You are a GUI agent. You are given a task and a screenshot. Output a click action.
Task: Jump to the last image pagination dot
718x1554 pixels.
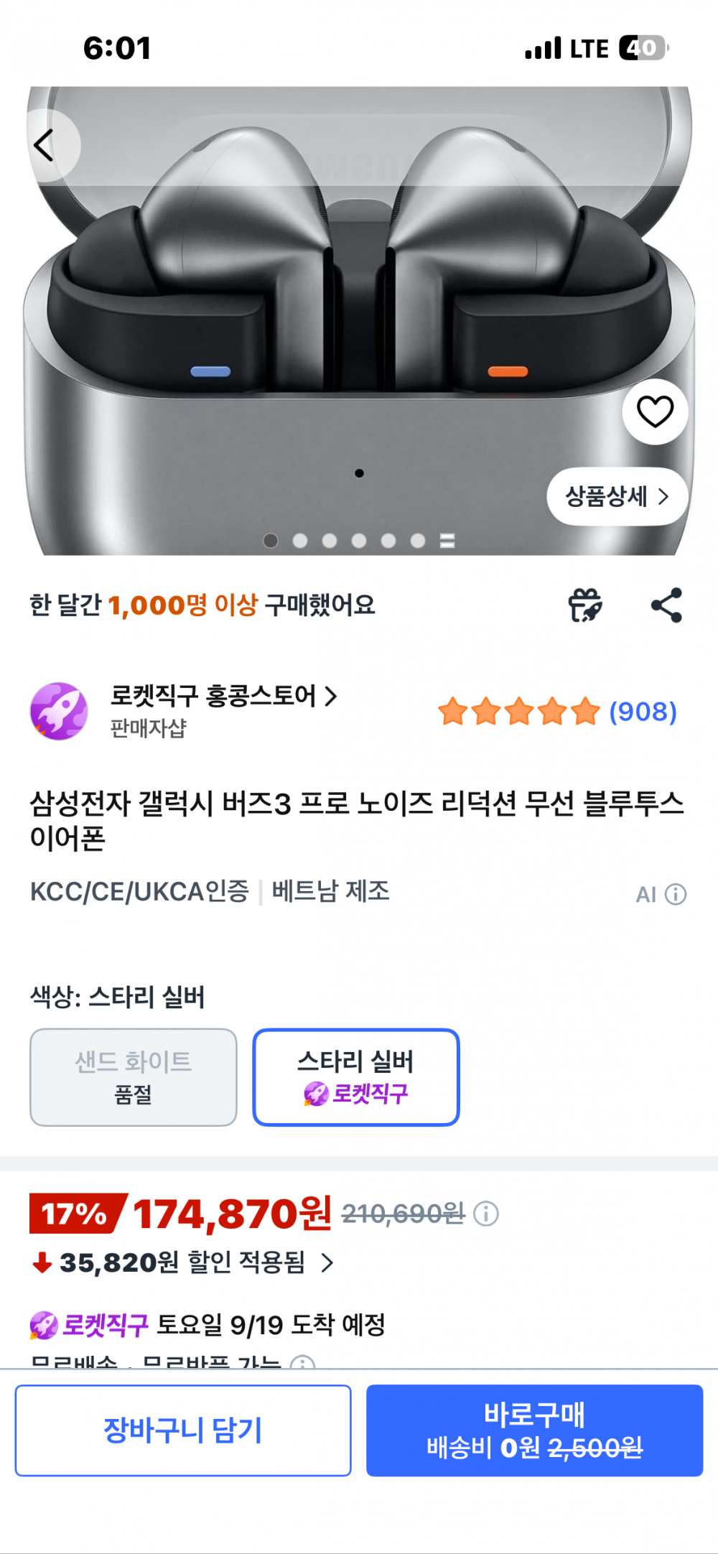tap(418, 541)
